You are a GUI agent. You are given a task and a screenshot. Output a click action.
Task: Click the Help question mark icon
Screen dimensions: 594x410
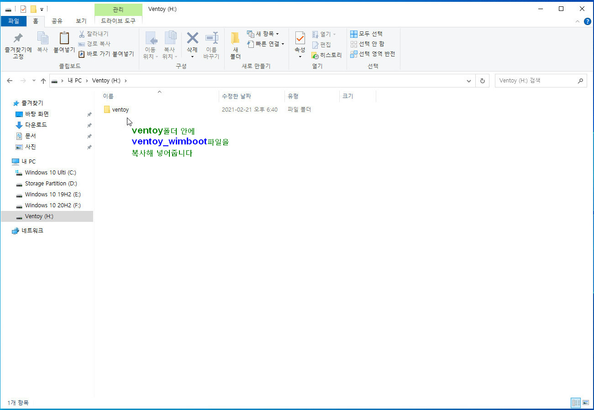(587, 21)
